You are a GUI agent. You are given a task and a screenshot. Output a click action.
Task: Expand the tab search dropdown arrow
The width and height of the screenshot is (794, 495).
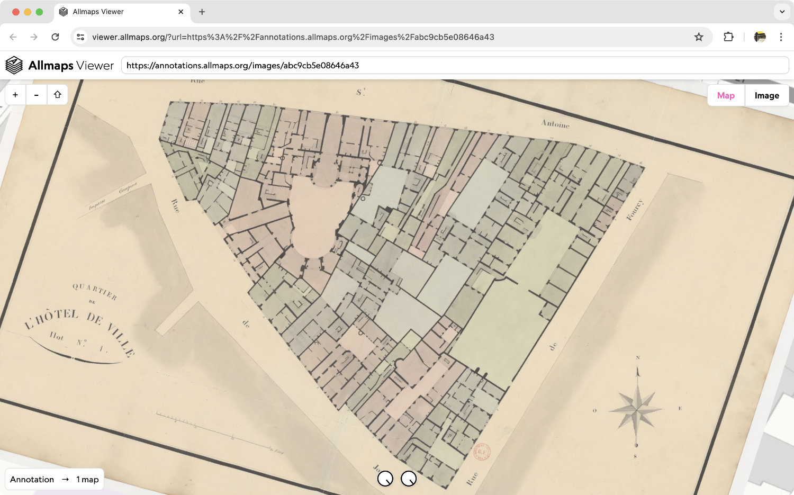[x=782, y=12]
